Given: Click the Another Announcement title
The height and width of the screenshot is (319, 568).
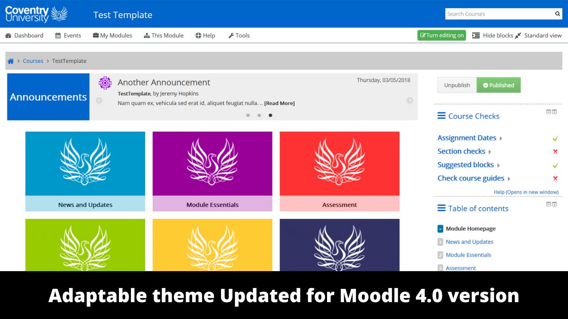Looking at the screenshot, I should [164, 82].
